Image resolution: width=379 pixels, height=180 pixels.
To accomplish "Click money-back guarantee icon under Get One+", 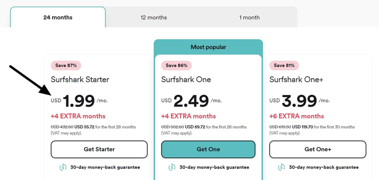I will [282, 167].
